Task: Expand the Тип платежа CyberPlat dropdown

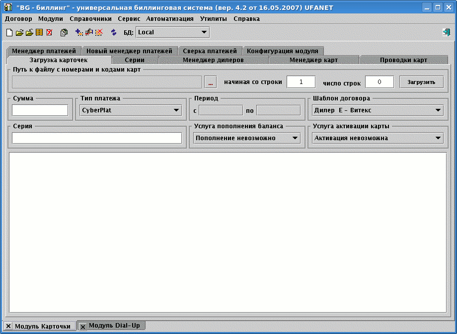Action: (x=176, y=110)
